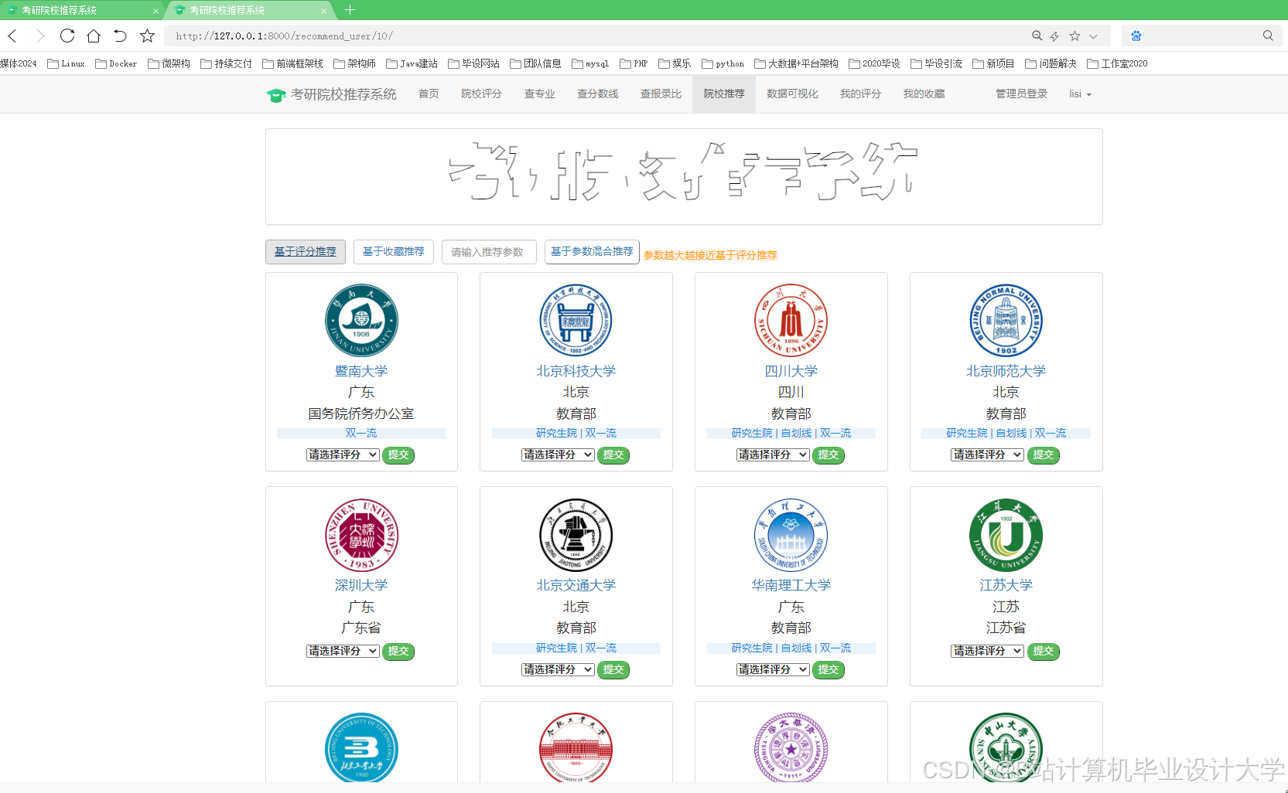Open the 院校评分 navigation item
This screenshot has height=793, width=1288.
481,94
